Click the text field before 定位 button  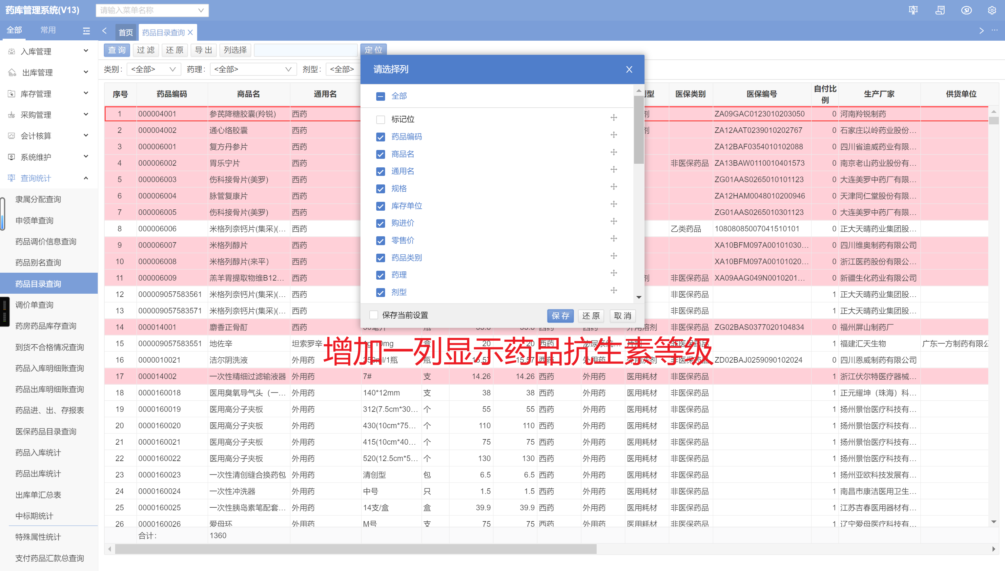305,50
